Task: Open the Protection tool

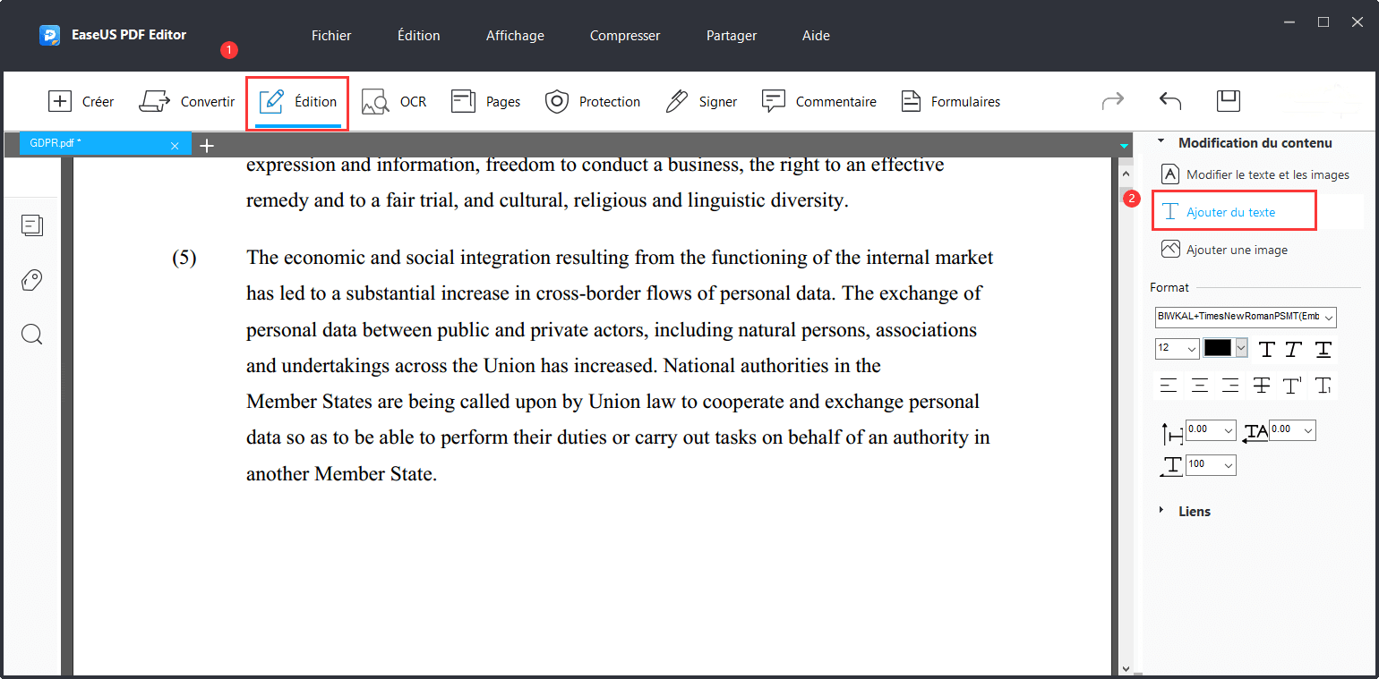Action: (593, 102)
